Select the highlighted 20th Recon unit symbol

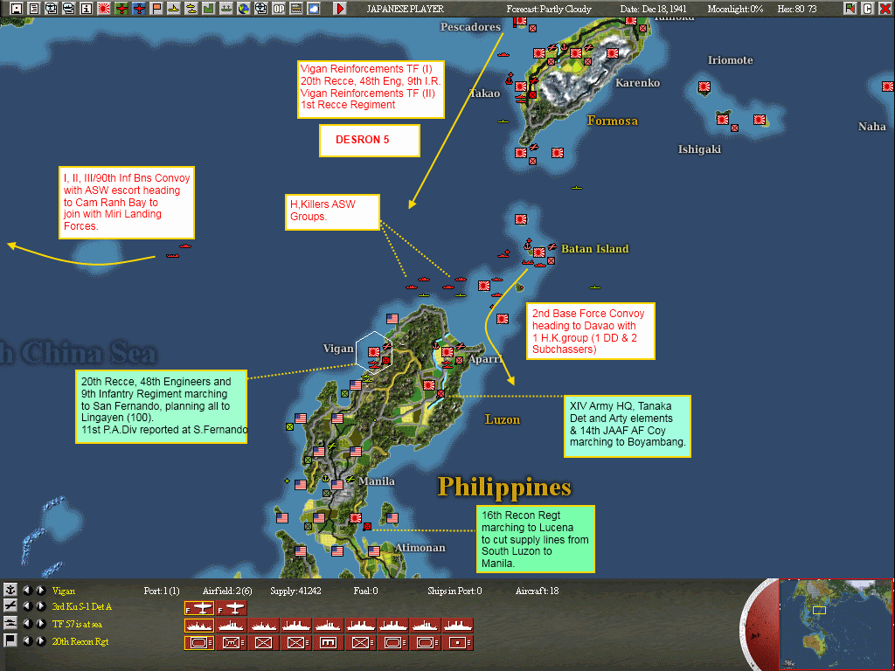point(199,642)
